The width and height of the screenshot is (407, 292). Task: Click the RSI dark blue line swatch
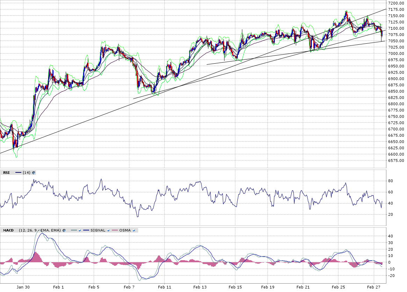[x=19, y=172]
